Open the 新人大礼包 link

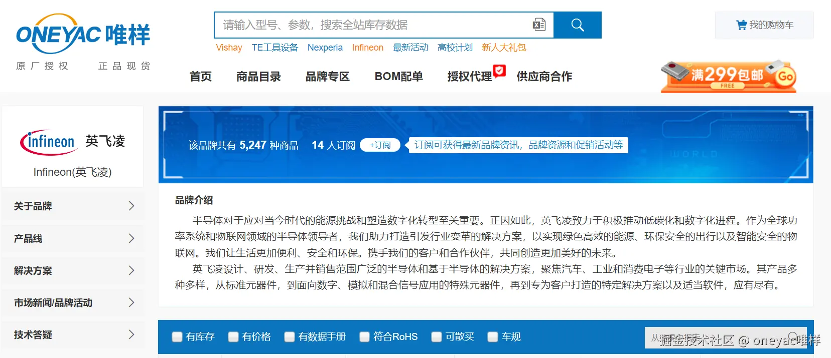[504, 48]
